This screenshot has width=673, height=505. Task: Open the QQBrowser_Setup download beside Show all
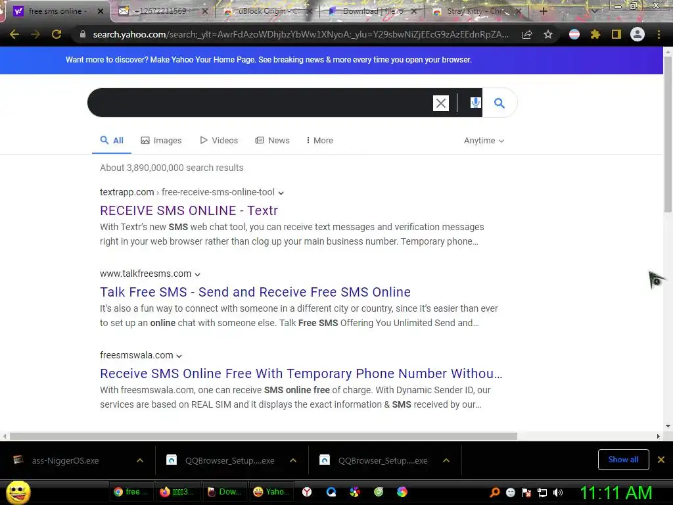(x=382, y=460)
